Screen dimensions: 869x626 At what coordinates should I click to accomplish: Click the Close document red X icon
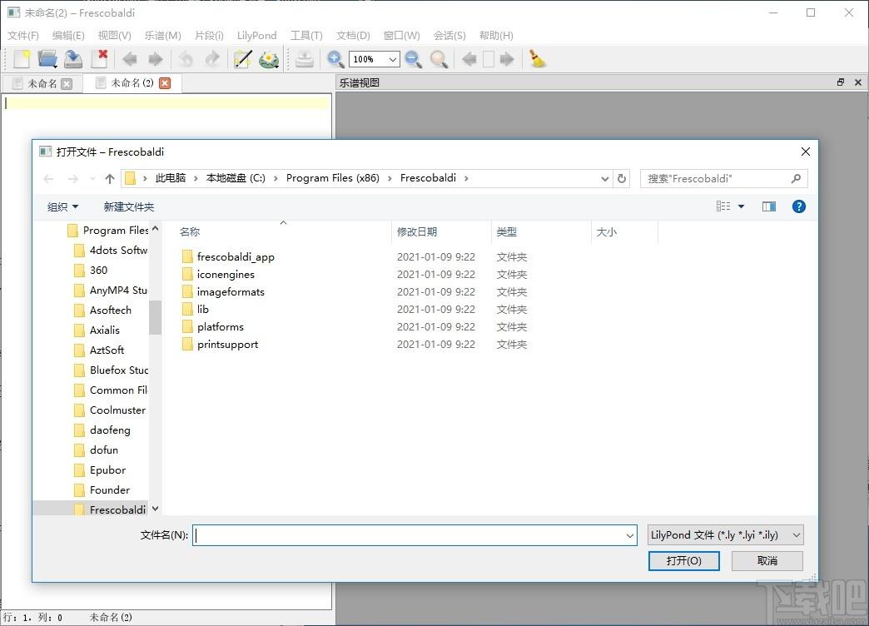100,59
